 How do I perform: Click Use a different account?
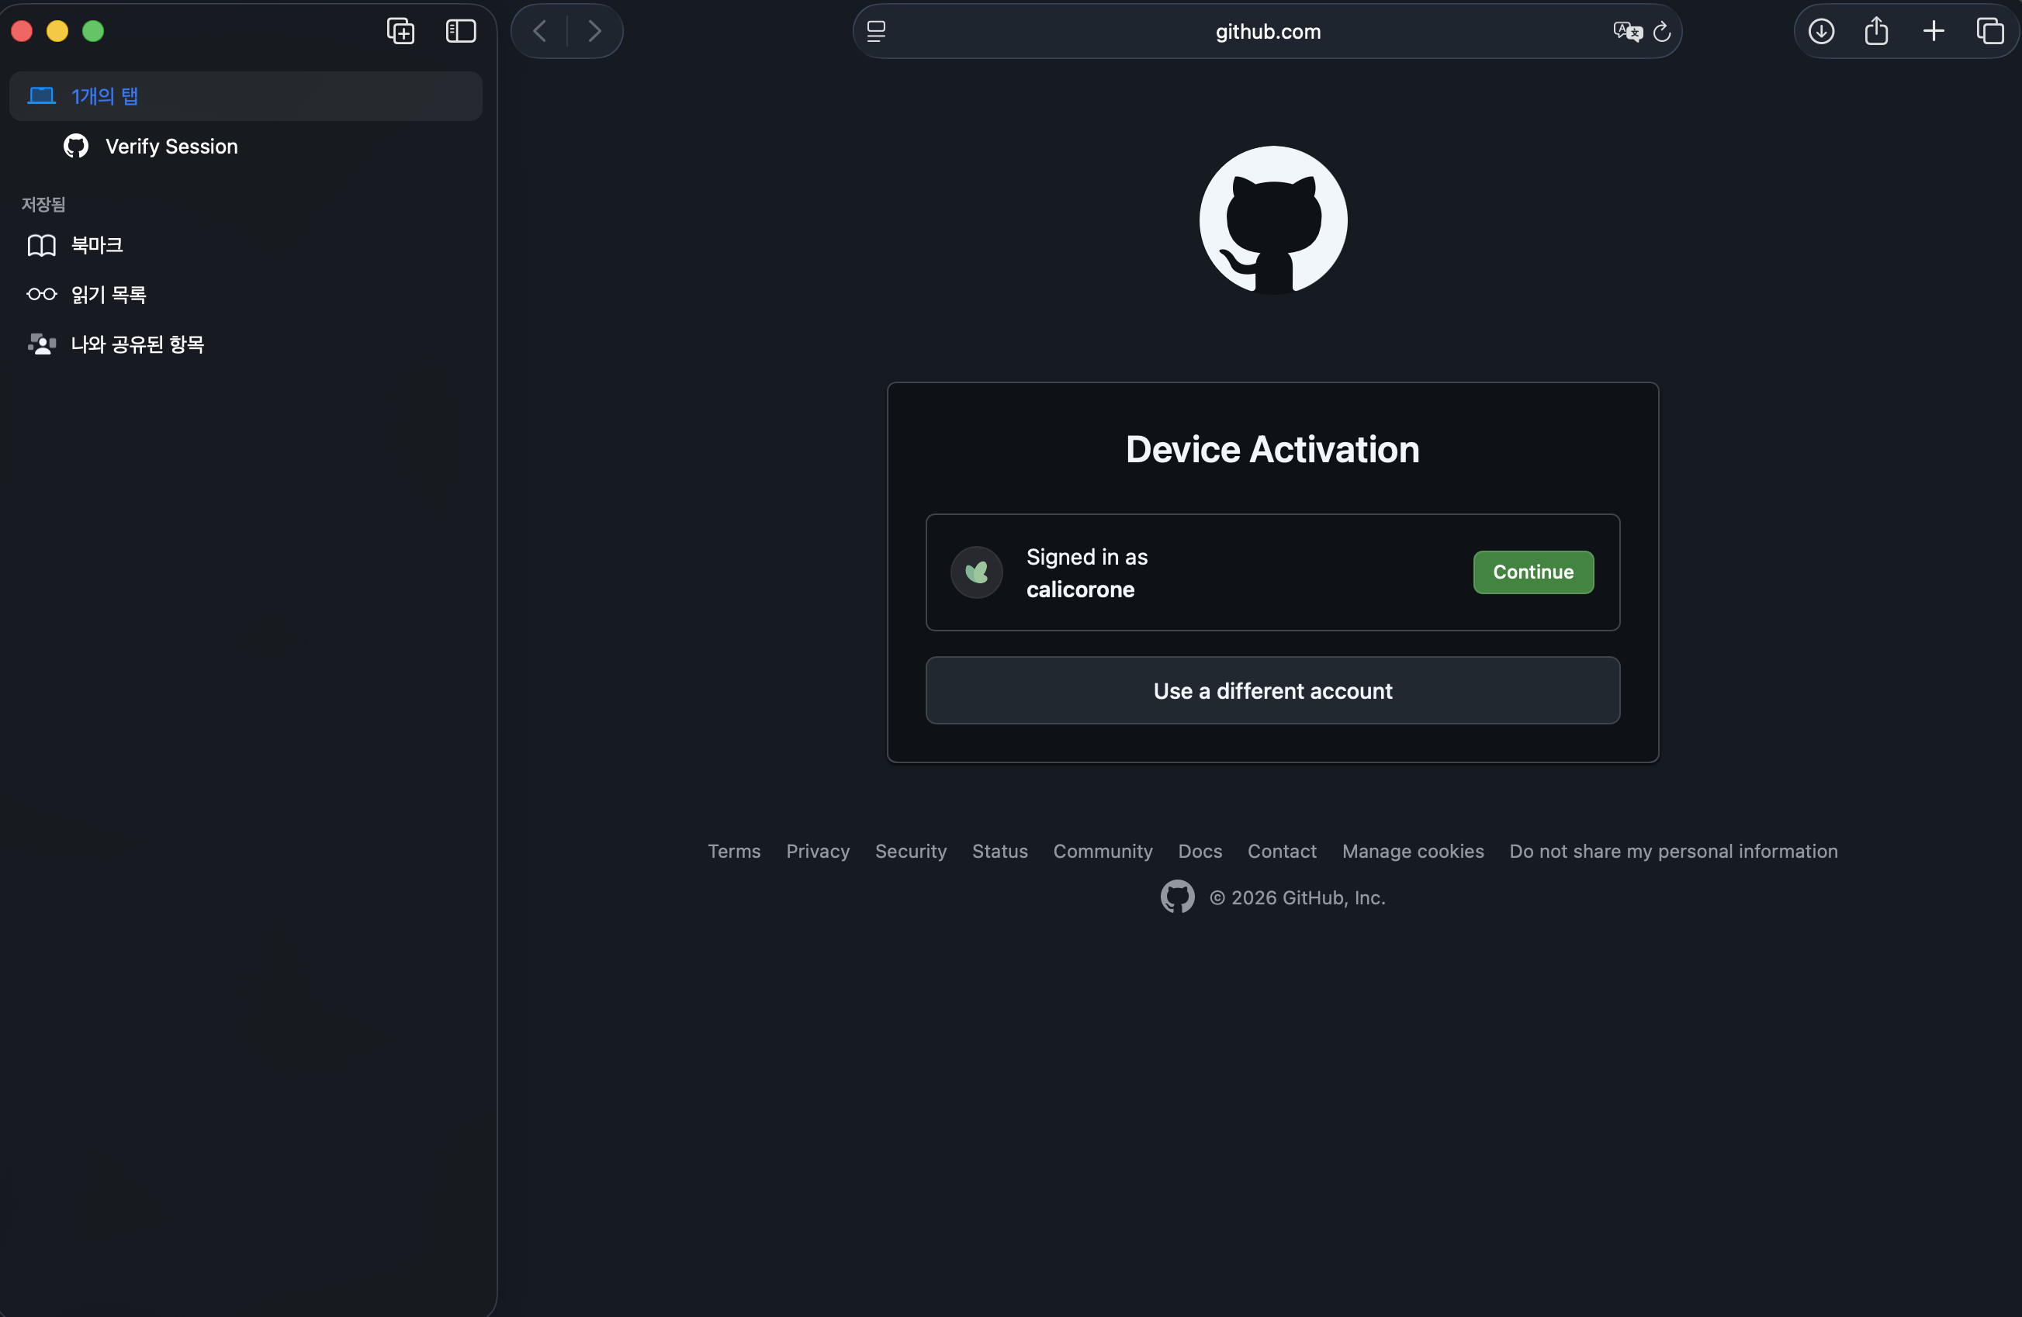tap(1272, 690)
